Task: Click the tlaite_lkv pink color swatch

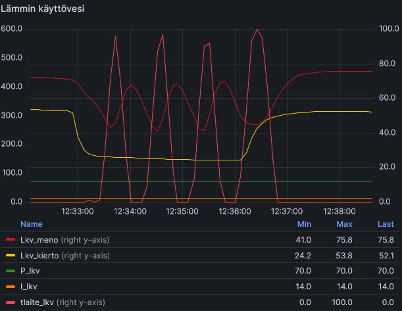Action: click(11, 302)
